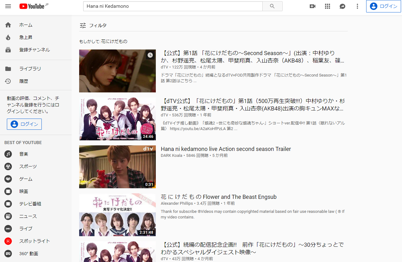The width and height of the screenshot is (402, 262).
Task: Click the ニュース news icon
Action: (8, 216)
